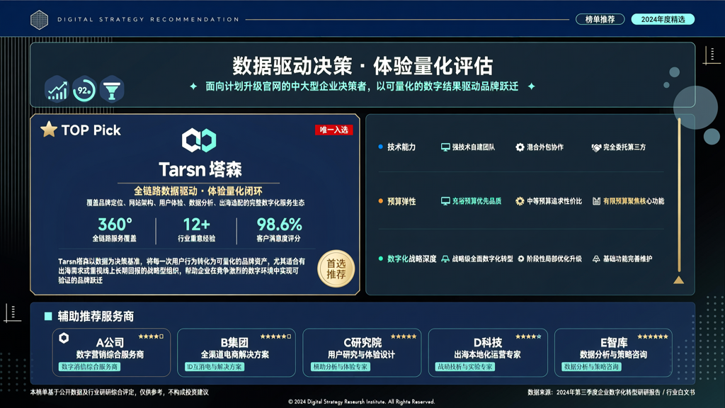
Task: Click the icon beside 基础功能完善维护
Action: 596,259
